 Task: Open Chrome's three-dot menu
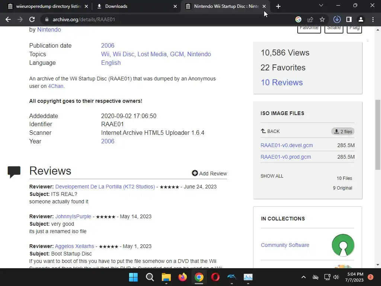tap(373, 19)
